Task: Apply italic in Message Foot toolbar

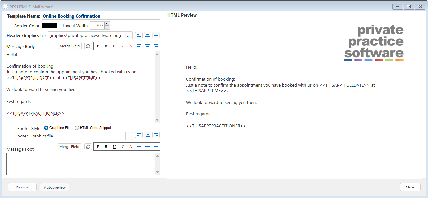Action: coord(123,147)
